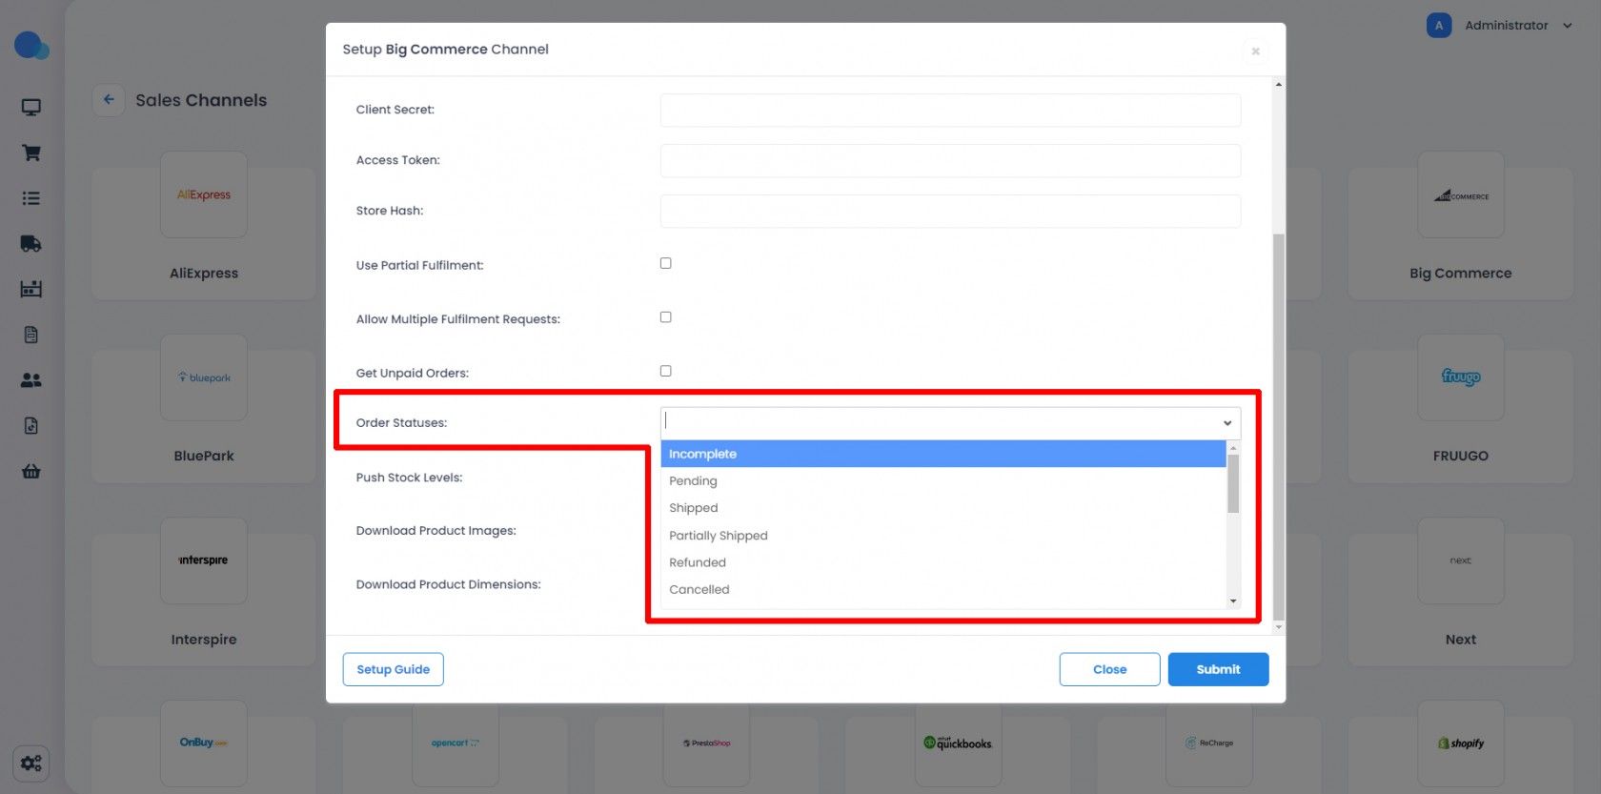This screenshot has width=1601, height=794.
Task: Toggle the Use Partial Fulfilment checkbox
Action: [666, 263]
